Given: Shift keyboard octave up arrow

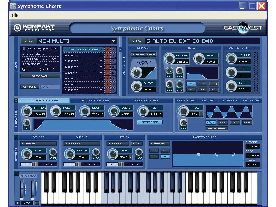Looking at the screenshot, I should 37,203.
